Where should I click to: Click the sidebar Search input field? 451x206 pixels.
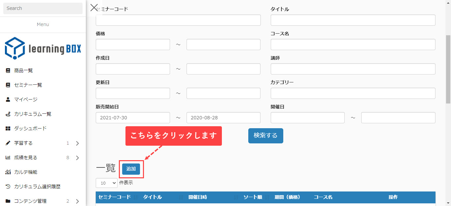[x=43, y=8]
